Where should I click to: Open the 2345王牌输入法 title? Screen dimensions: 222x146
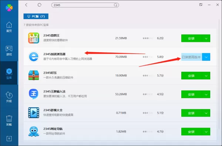[x=54, y=92]
